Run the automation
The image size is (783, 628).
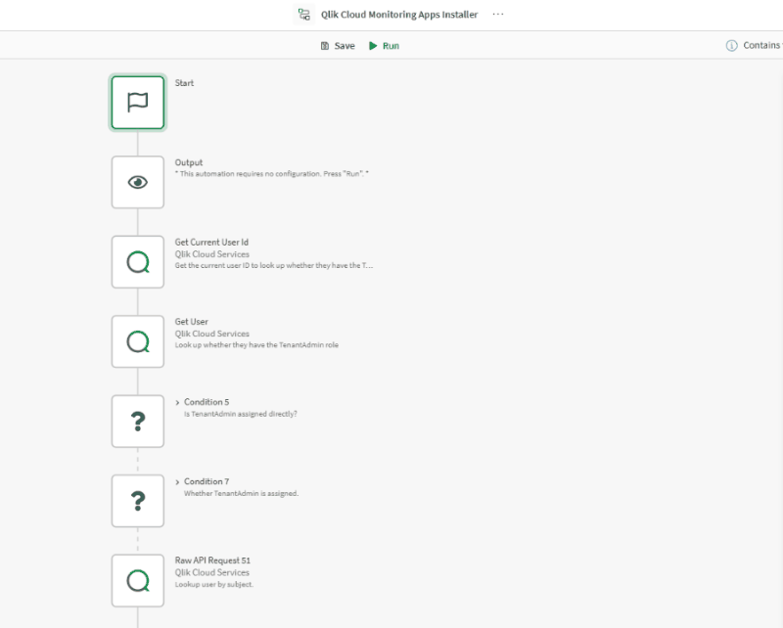coord(384,46)
